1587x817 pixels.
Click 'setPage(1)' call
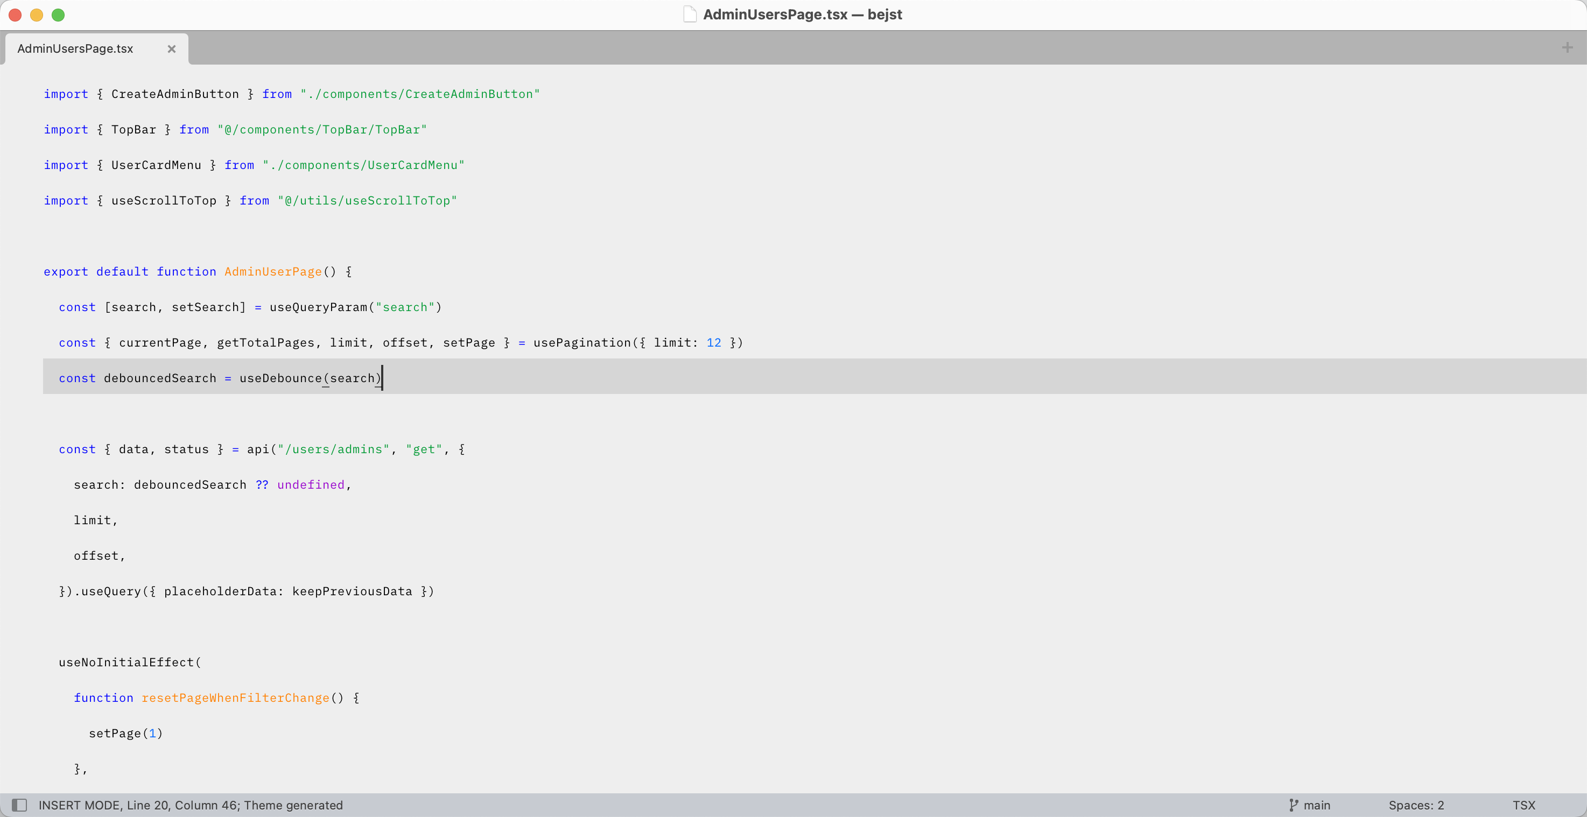coord(125,733)
